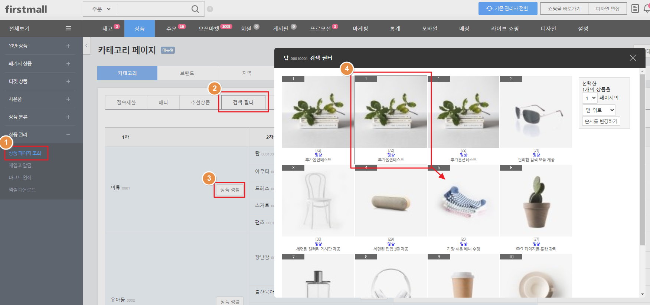Click 상품 정렬 for the 유아동 category

coord(230,302)
